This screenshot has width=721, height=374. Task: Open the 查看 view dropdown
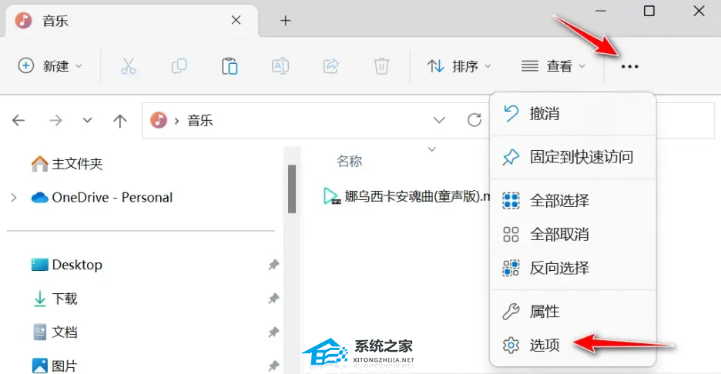coord(554,67)
